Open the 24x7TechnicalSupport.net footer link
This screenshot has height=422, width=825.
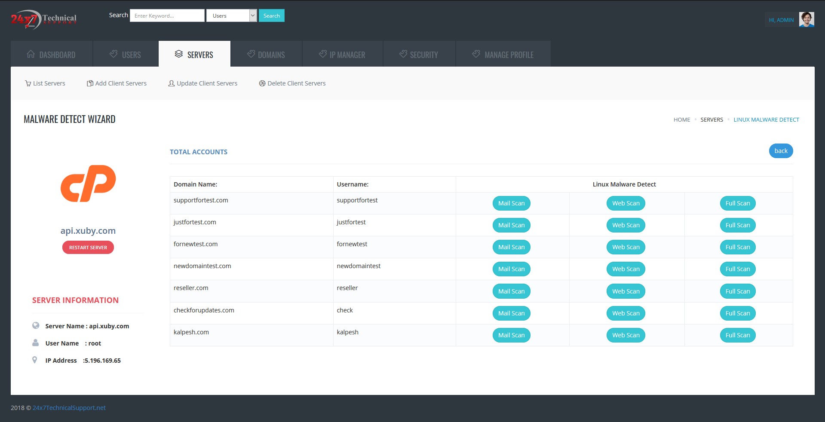click(69, 408)
